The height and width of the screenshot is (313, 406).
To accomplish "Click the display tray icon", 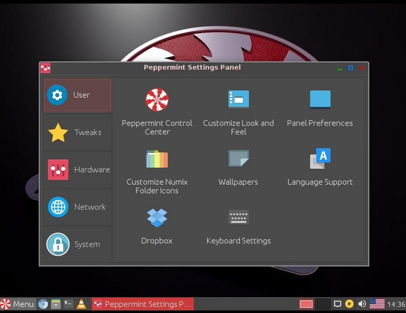I will (x=337, y=303).
